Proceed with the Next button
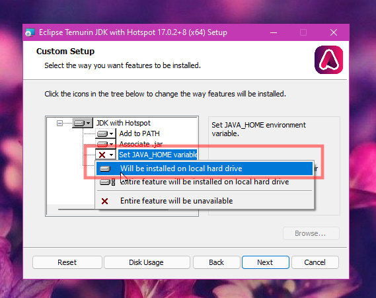Screen dimensions: 376x298 point(265,262)
